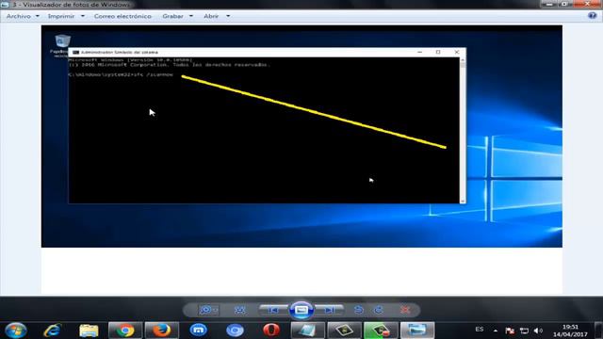Delete the photo with red X
The height and width of the screenshot is (339, 603).
[405, 310]
